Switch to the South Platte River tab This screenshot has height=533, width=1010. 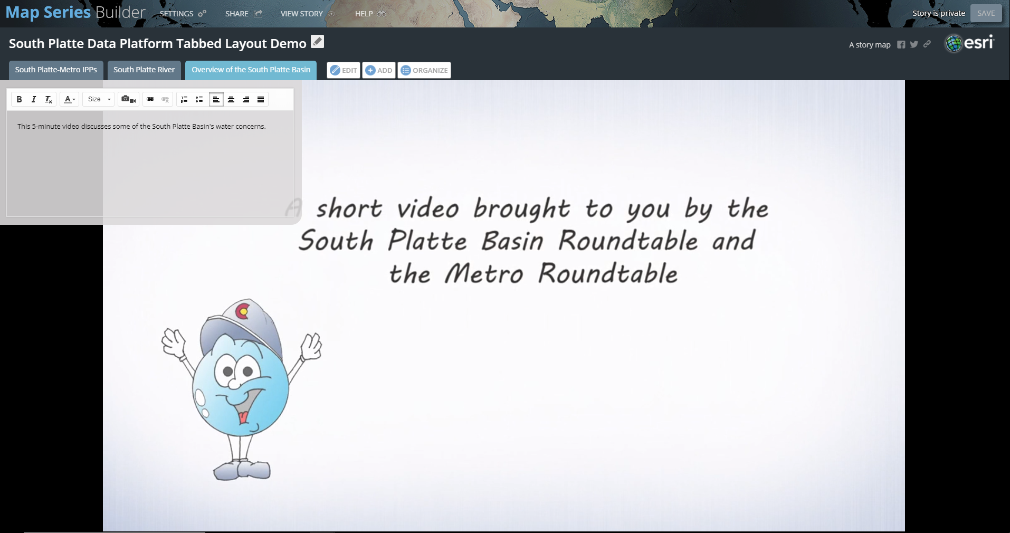144,70
